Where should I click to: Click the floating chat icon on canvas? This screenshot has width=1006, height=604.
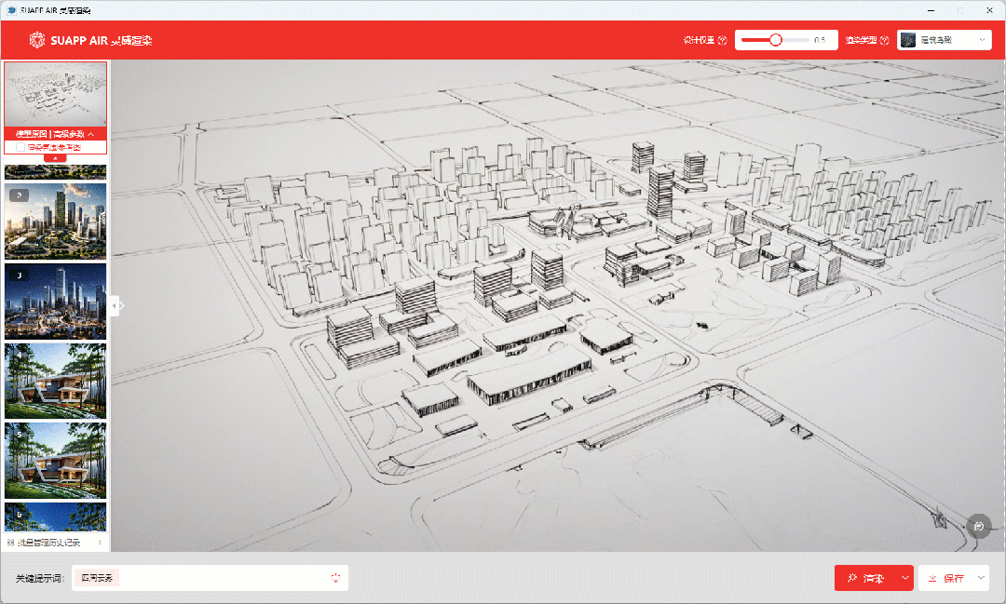point(978,526)
